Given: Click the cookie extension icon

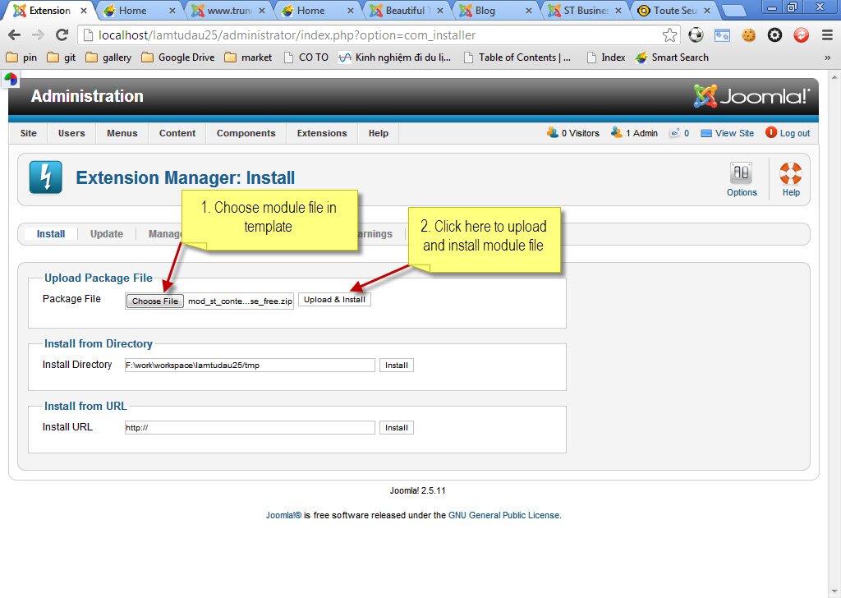Looking at the screenshot, I should 748,35.
